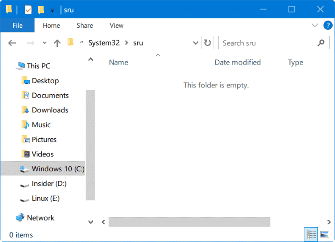The width and height of the screenshot is (335, 242).
Task: Show hidden path segments via double chevron
Action: 82,42
